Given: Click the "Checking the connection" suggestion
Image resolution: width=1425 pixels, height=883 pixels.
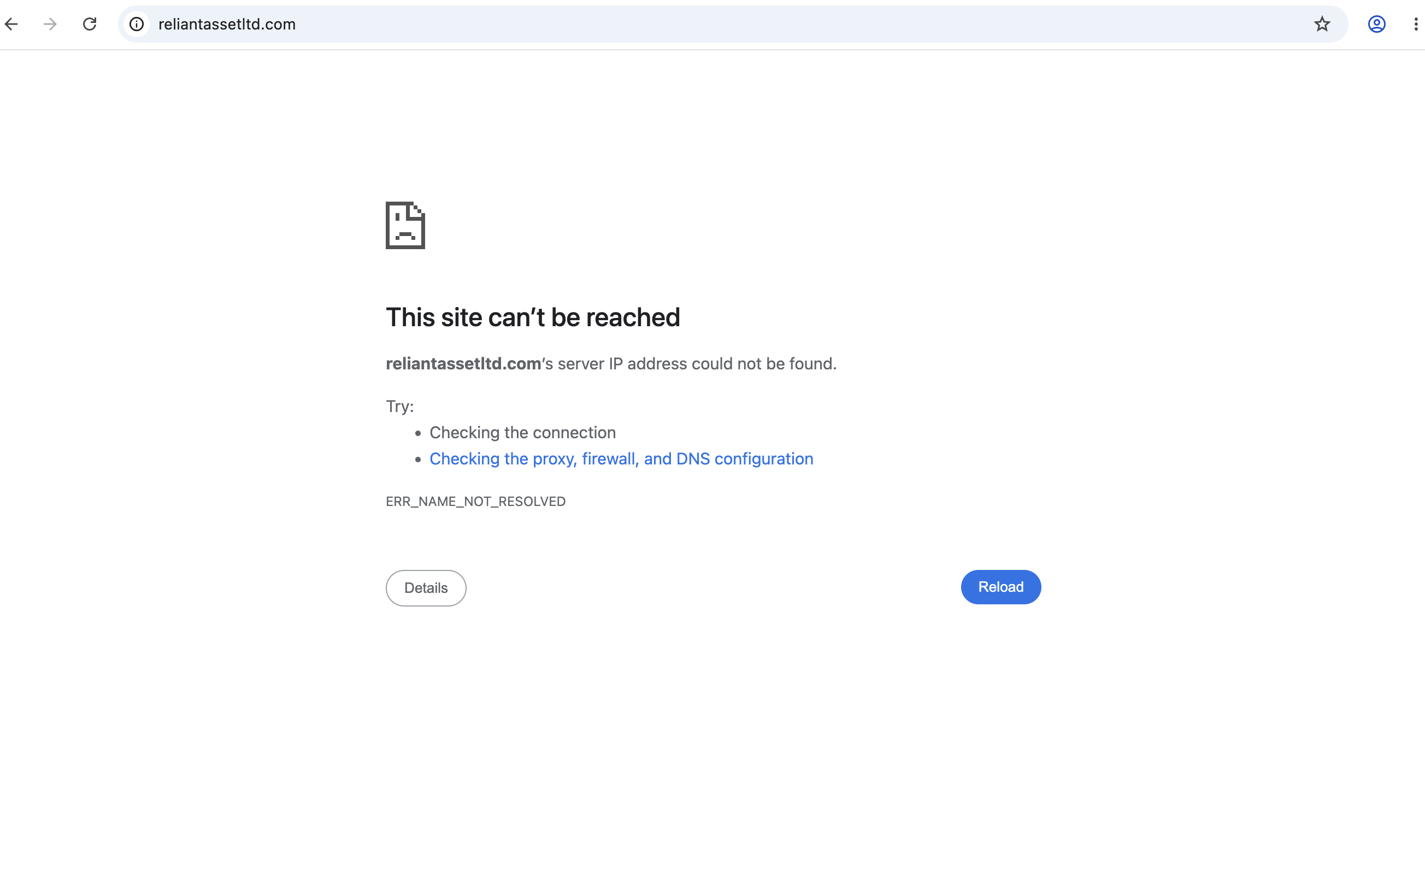Looking at the screenshot, I should click(523, 433).
